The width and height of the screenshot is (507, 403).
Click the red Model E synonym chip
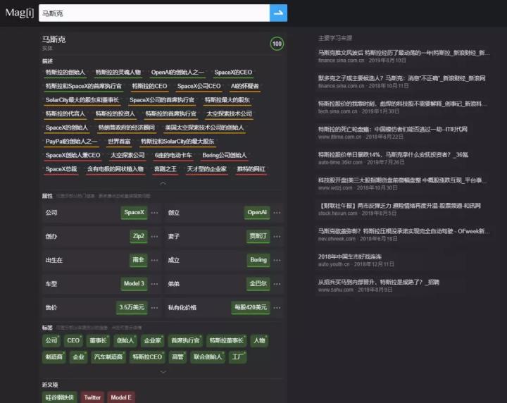point(121,397)
